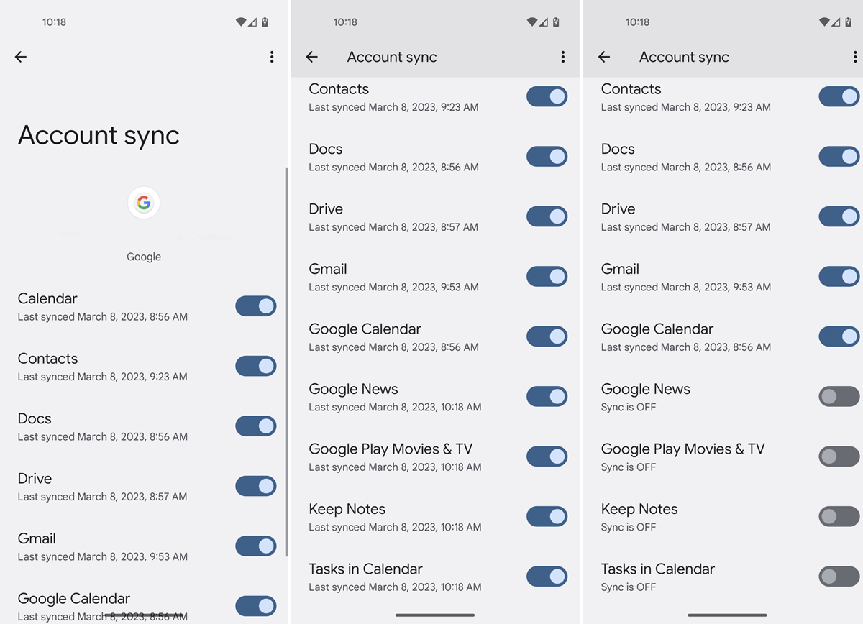Screen dimensions: 863x624
Task: Enable Google News sync on the right screen
Action: click(839, 396)
